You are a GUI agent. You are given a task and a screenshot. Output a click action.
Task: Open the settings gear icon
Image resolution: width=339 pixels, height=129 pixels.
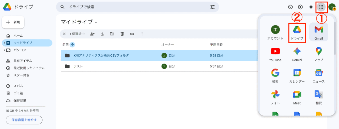click(x=300, y=7)
